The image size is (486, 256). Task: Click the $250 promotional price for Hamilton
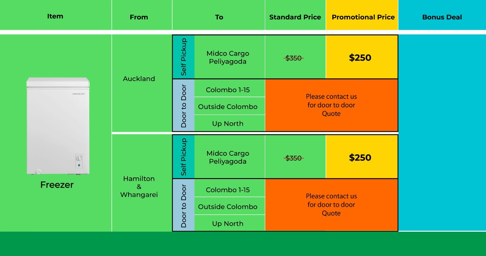point(360,158)
